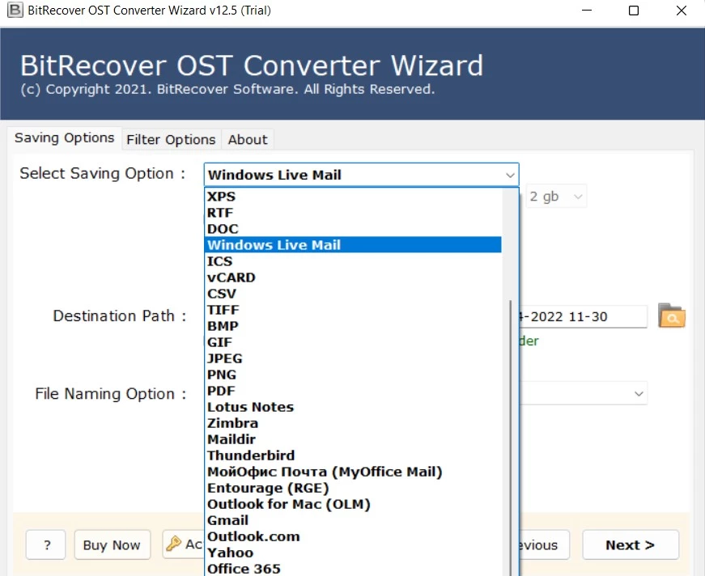The image size is (705, 576).
Task: Select Yahoo from the saving list
Action: tap(353, 553)
